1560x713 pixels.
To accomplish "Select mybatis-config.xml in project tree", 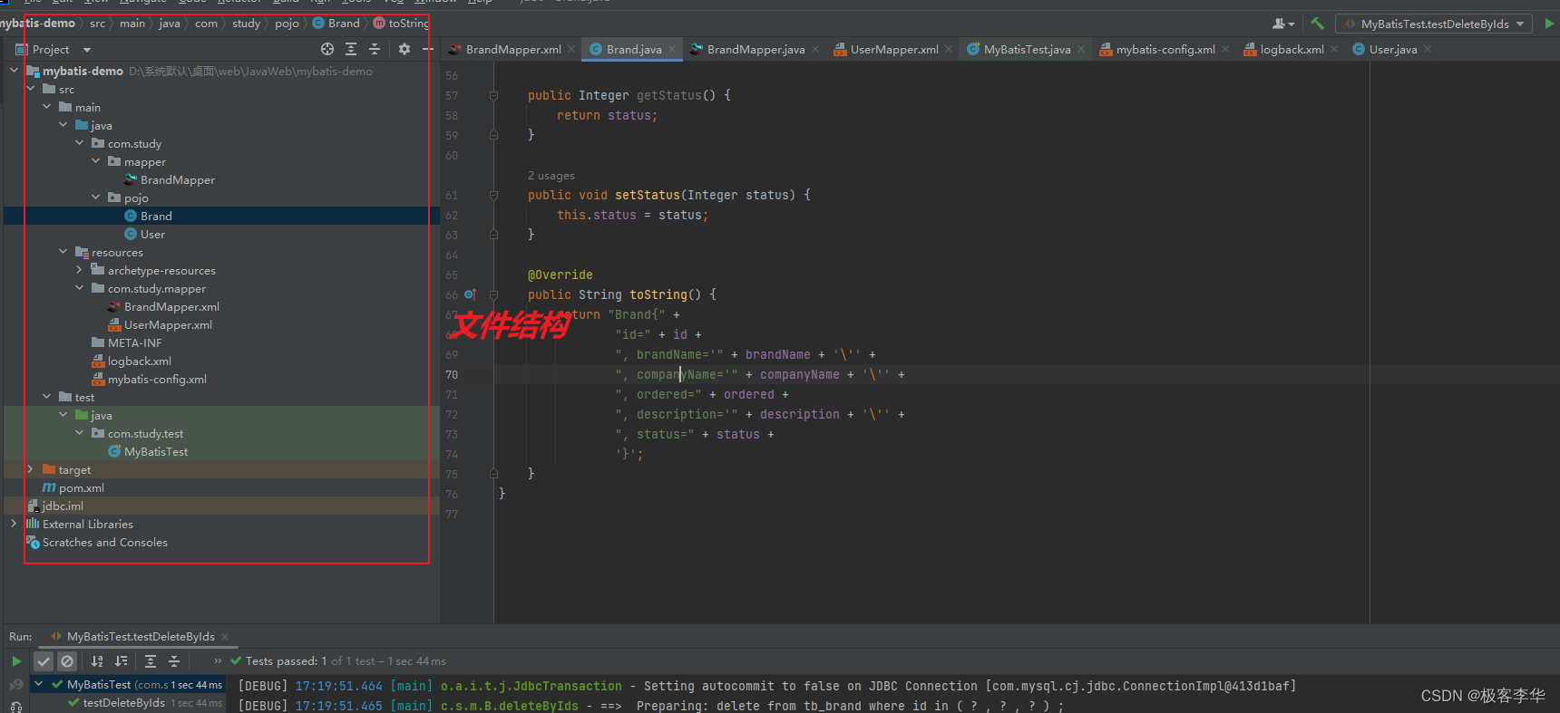I will pyautogui.click(x=157, y=379).
